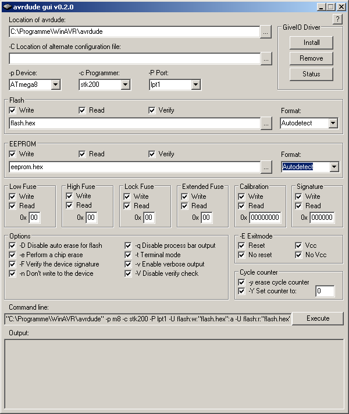Viewport: 349px width, 414px height.
Task: Uncheck Lock Fuse Write
Action: 127,197
